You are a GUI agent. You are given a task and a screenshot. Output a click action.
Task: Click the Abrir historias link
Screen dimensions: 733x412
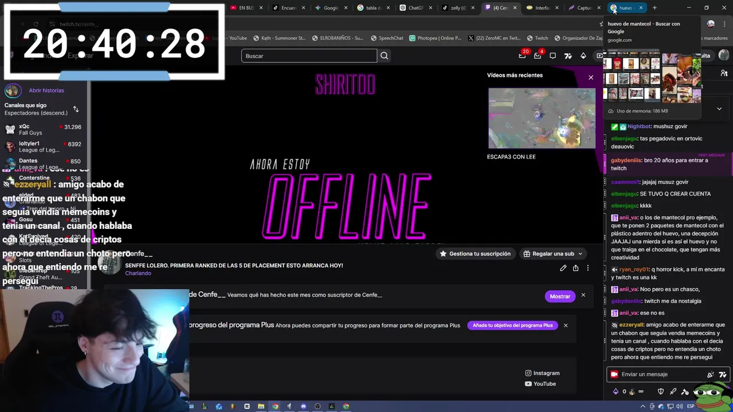click(46, 90)
